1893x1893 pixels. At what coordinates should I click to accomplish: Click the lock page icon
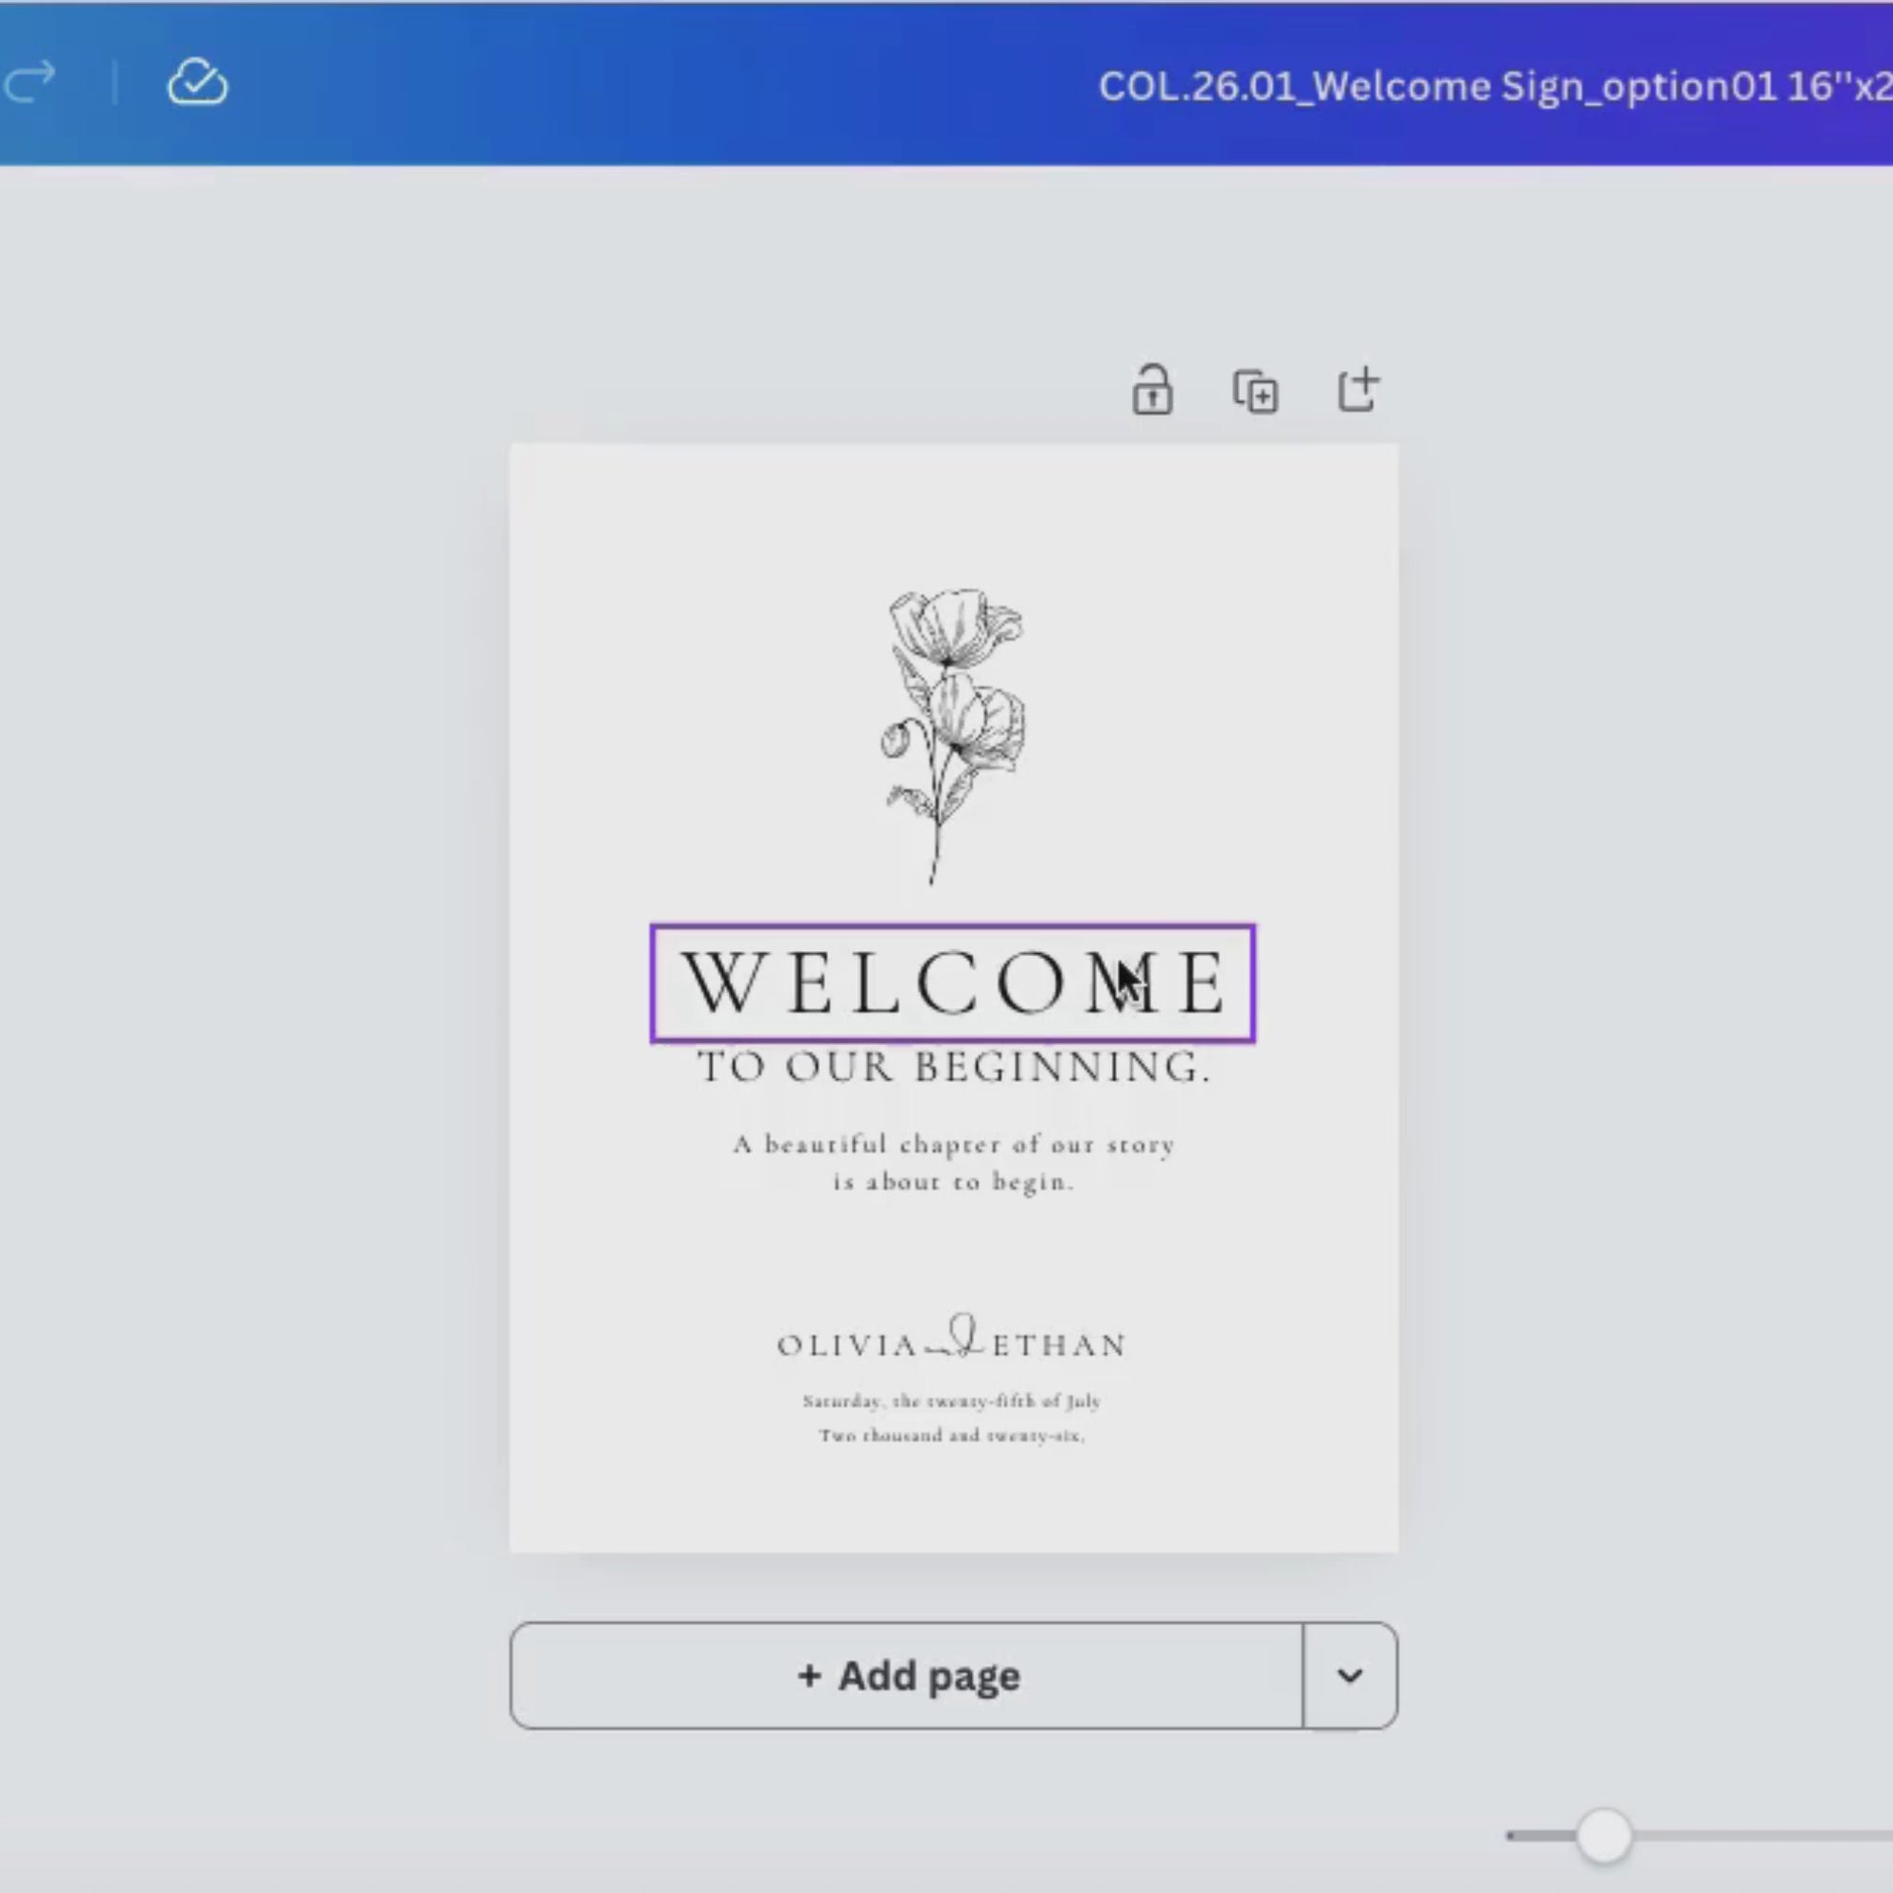(1152, 390)
